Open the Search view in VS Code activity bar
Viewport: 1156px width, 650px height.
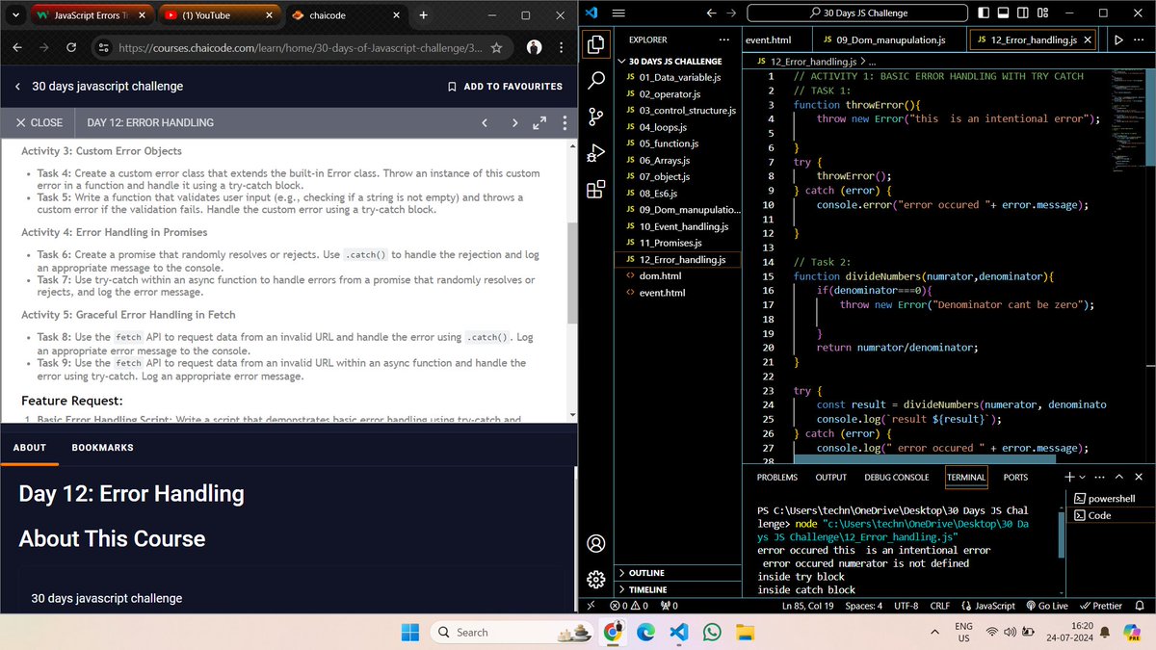(595, 81)
